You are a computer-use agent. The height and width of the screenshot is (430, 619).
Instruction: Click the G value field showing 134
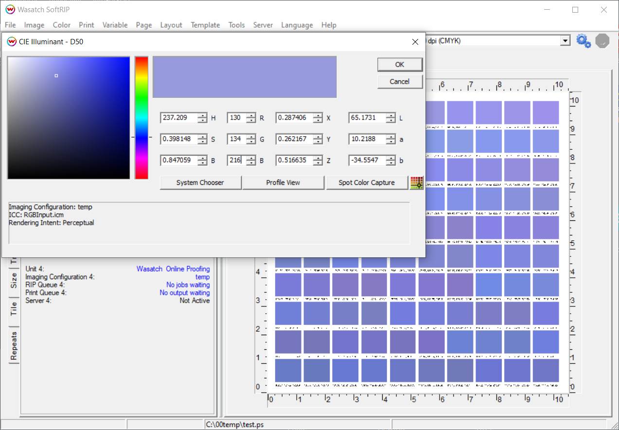(236, 139)
